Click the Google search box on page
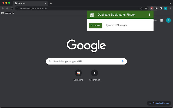 [x=86, y=61]
